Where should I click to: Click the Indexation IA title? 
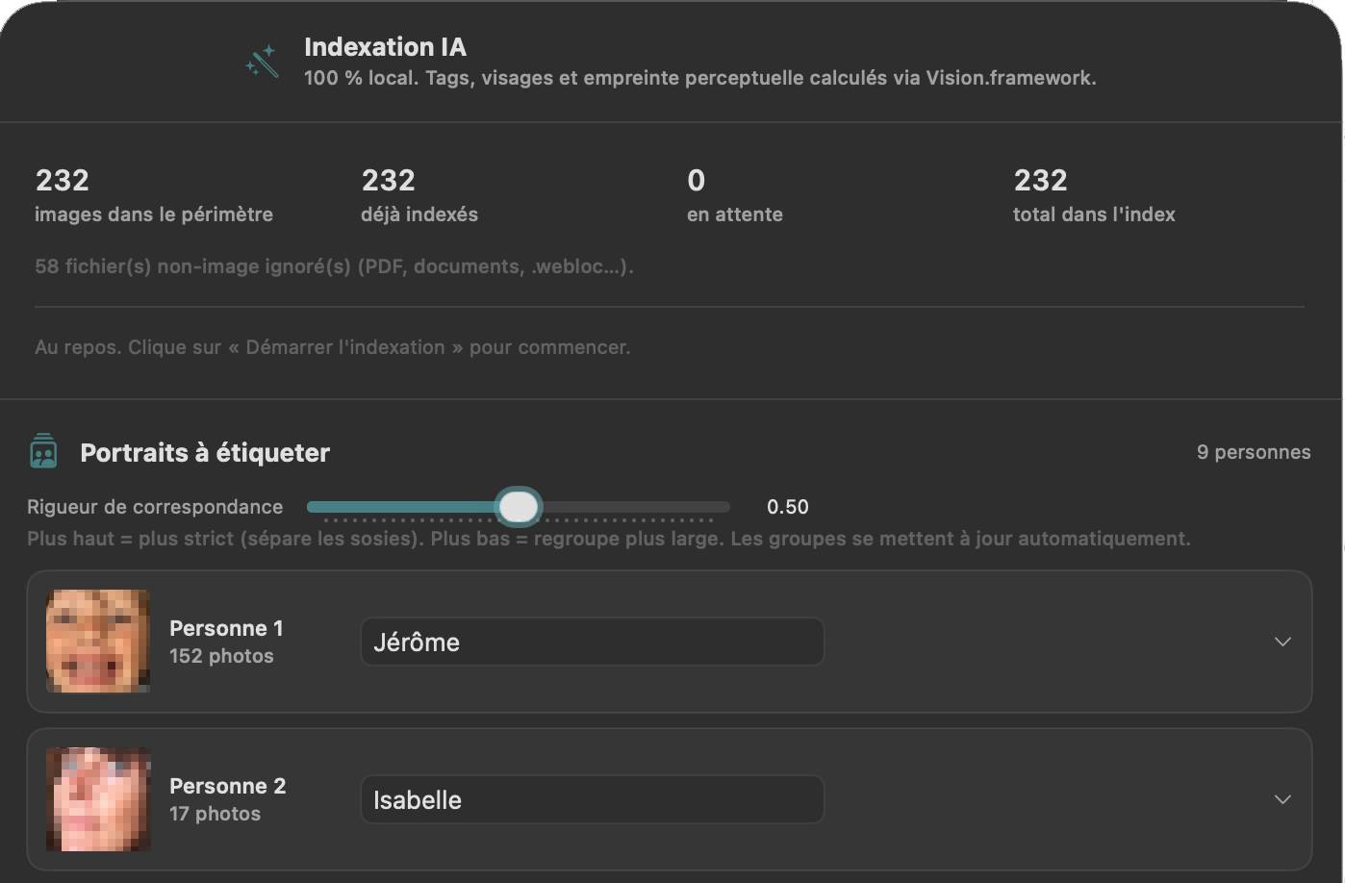385,47
